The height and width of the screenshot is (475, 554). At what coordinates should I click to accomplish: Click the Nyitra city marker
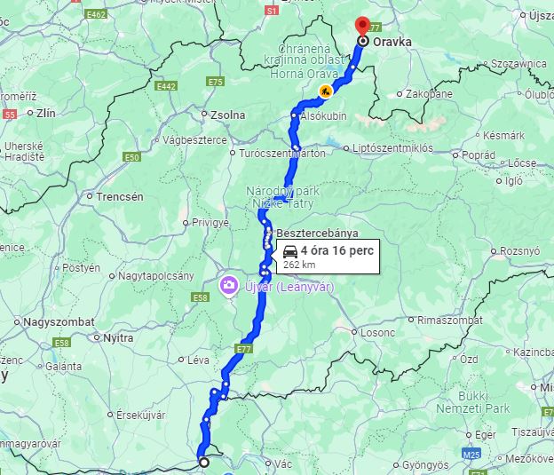(97, 338)
